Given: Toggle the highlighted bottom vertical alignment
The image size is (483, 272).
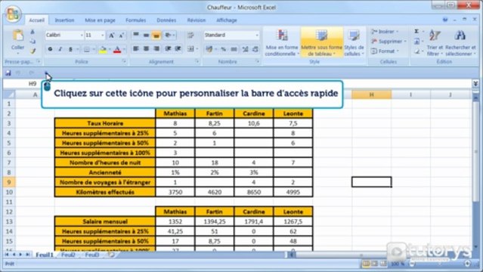Looking at the screenshot, I should click(156, 35).
